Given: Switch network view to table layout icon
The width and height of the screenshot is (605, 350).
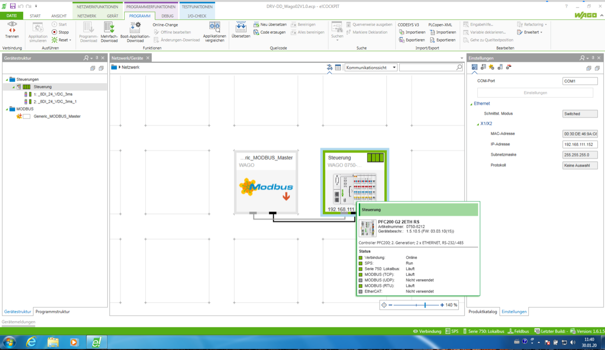Looking at the screenshot, I should tap(338, 68).
